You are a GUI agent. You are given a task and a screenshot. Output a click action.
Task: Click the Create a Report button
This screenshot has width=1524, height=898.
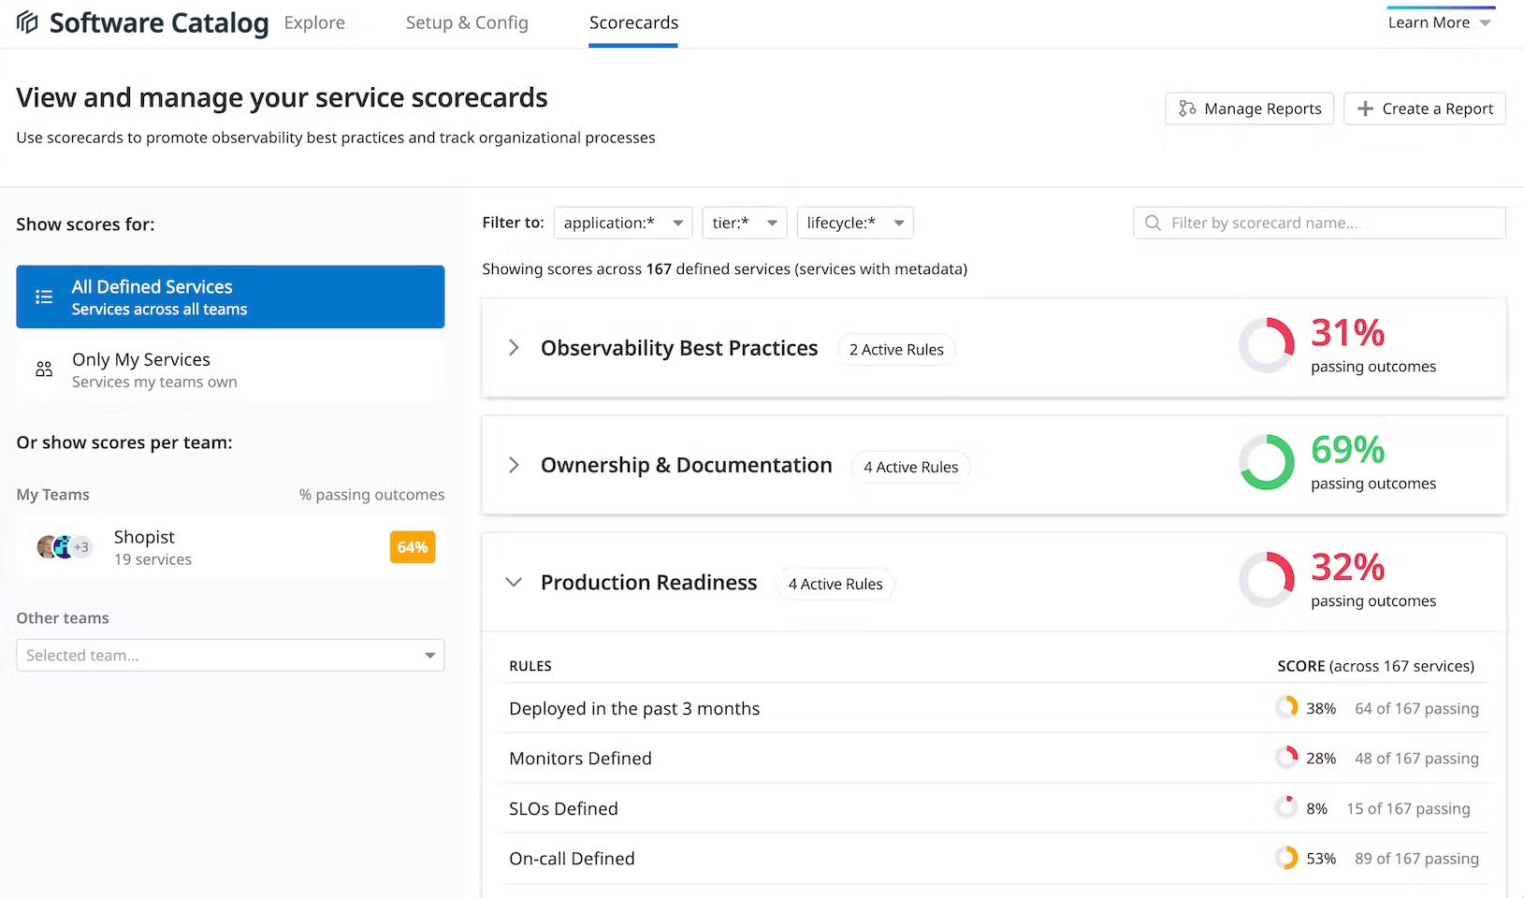click(1425, 109)
